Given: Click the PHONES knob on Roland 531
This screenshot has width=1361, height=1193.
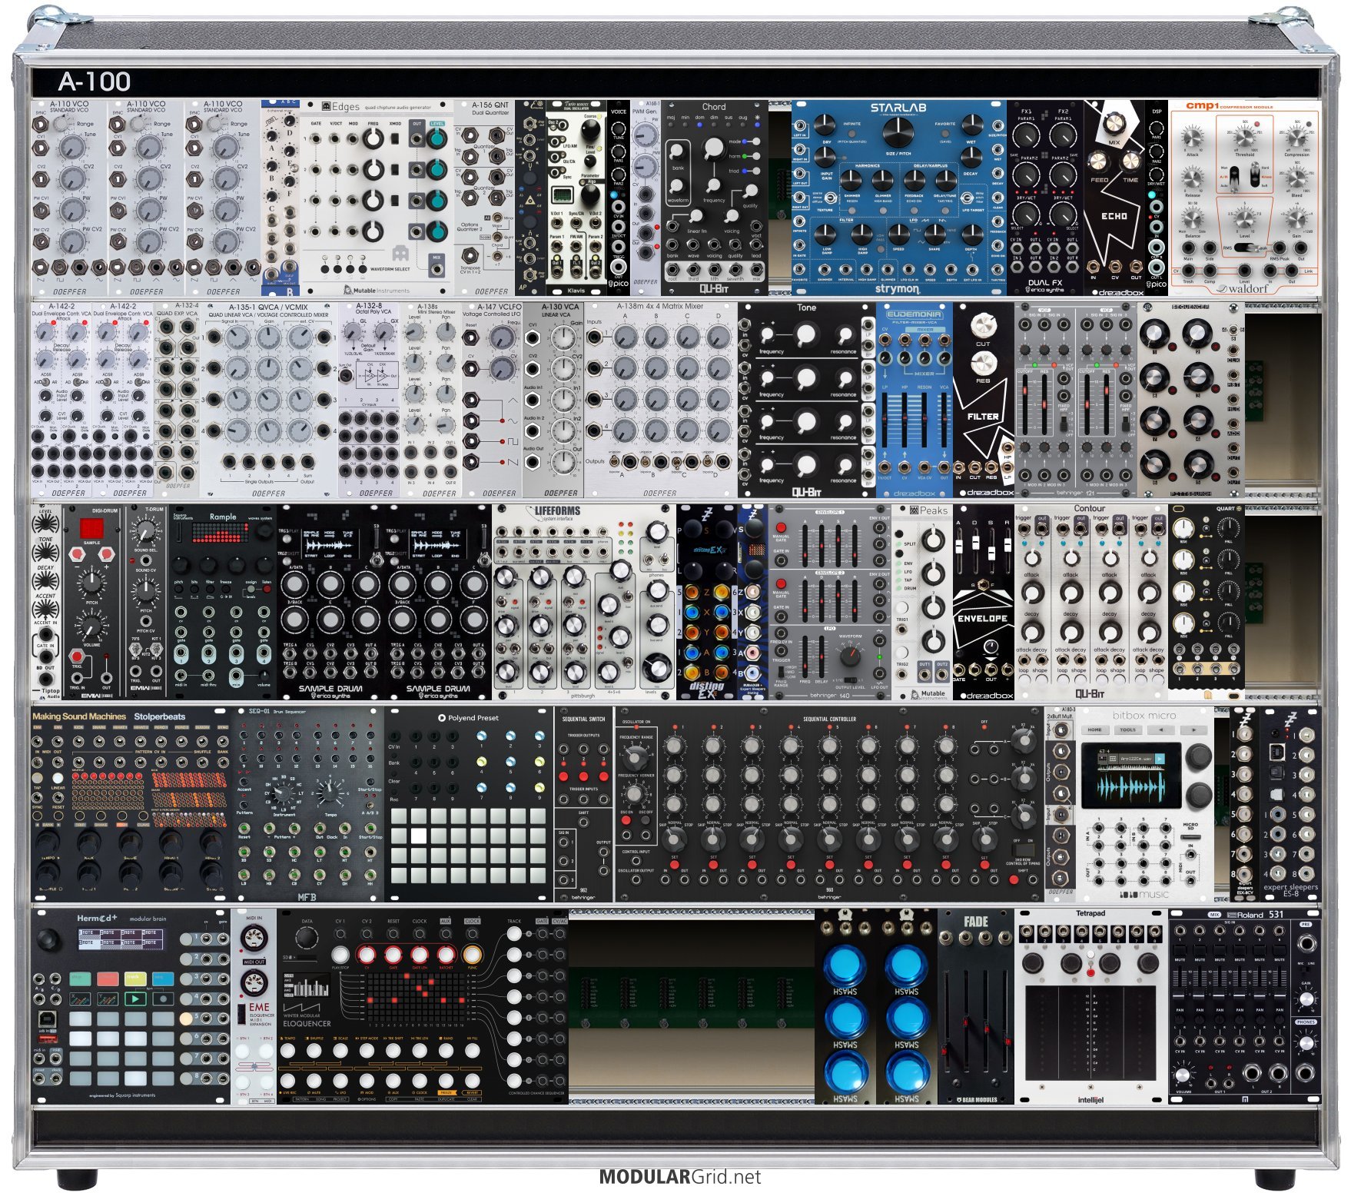Looking at the screenshot, I should tap(1306, 1042).
